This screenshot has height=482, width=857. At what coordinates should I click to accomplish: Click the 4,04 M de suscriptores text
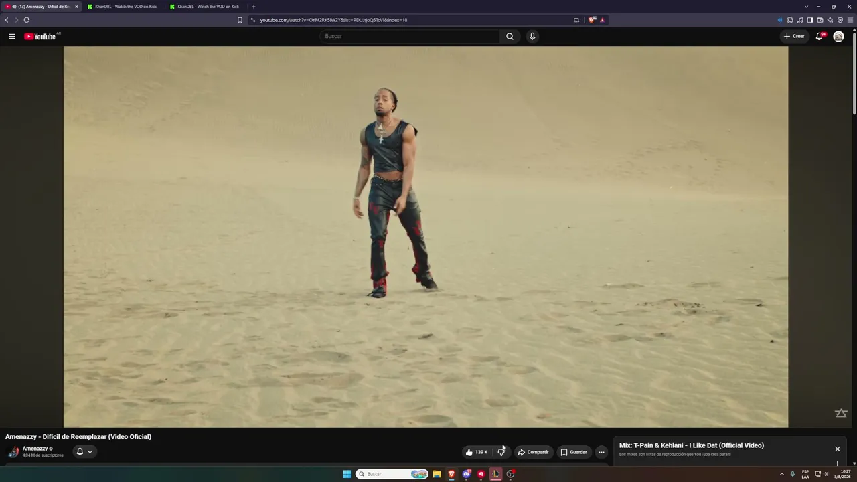pyautogui.click(x=43, y=455)
